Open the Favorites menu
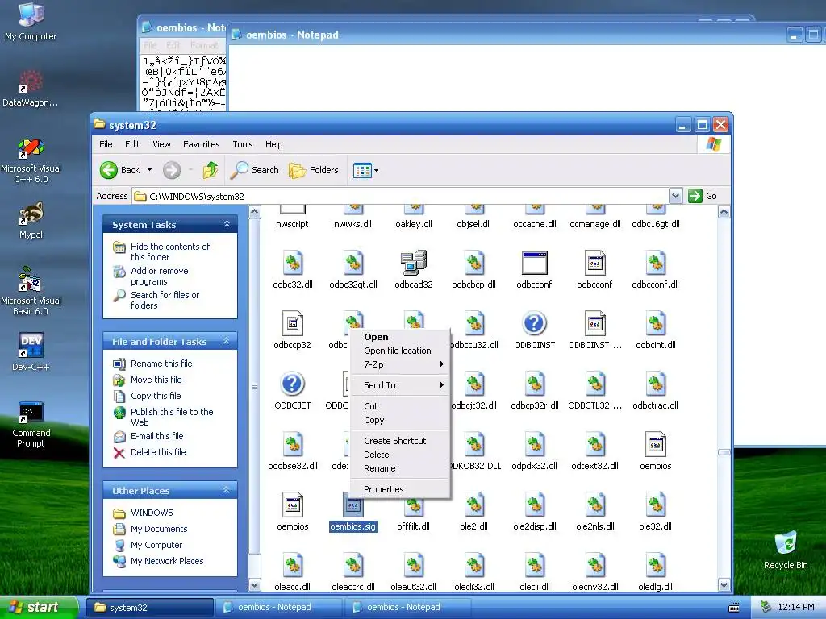826x619 pixels. (x=201, y=144)
